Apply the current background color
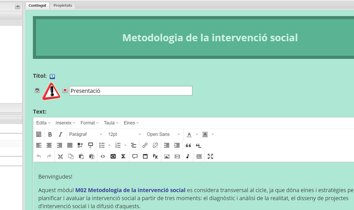The image size is (354, 210). 205,134
